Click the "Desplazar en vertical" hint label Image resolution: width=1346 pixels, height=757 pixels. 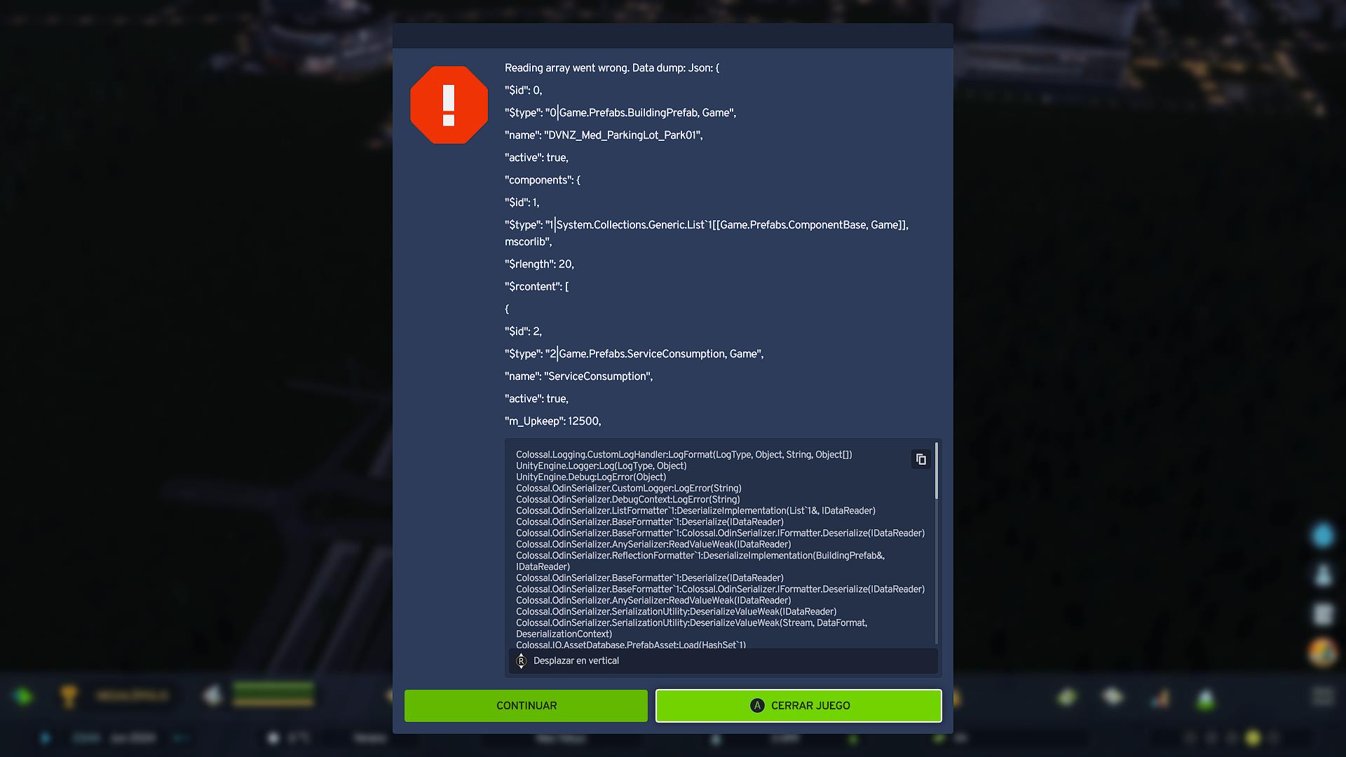[x=576, y=661]
